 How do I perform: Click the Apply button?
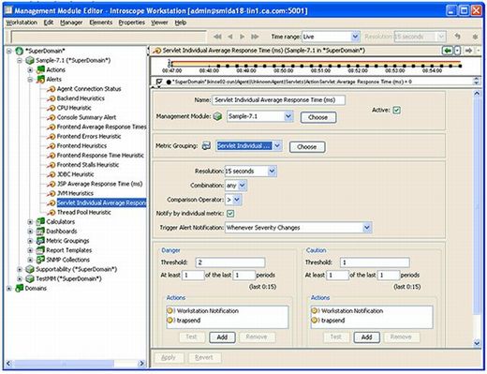coord(169,357)
